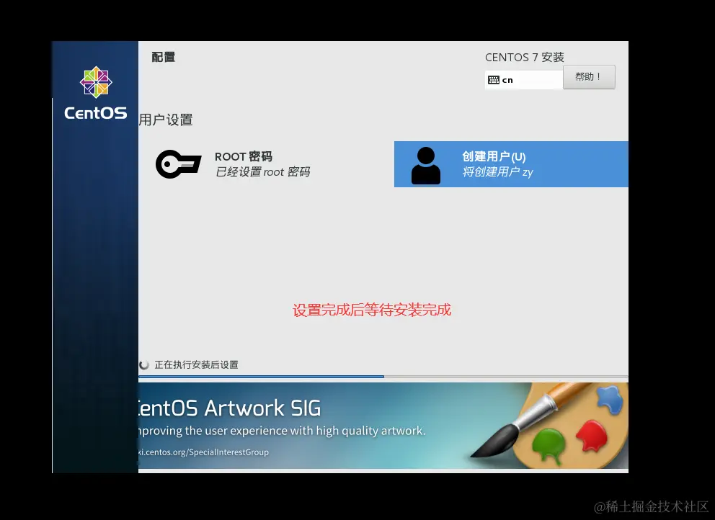Click the wiki.centos.org/SpecialInterestGroup link
This screenshot has width=715, height=520.
tap(202, 453)
